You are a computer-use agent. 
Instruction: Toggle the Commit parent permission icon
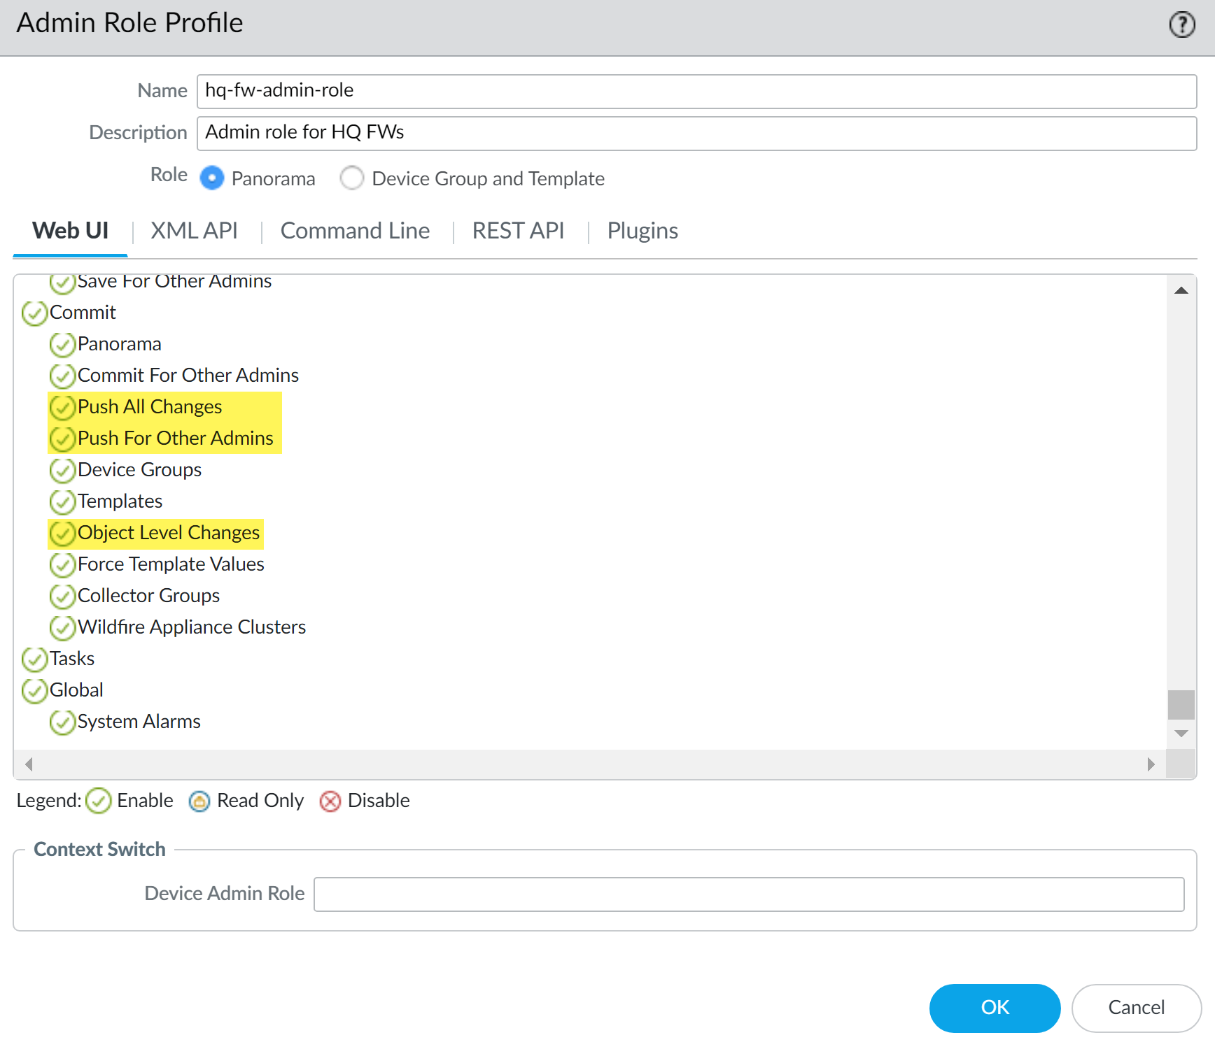34,313
